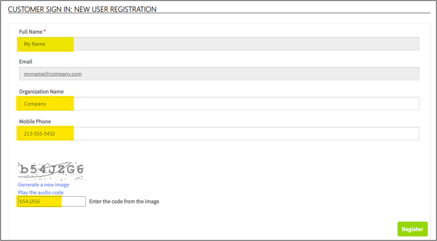Focus the Organization Name input field
This screenshot has width=437, height=241.
click(219, 103)
